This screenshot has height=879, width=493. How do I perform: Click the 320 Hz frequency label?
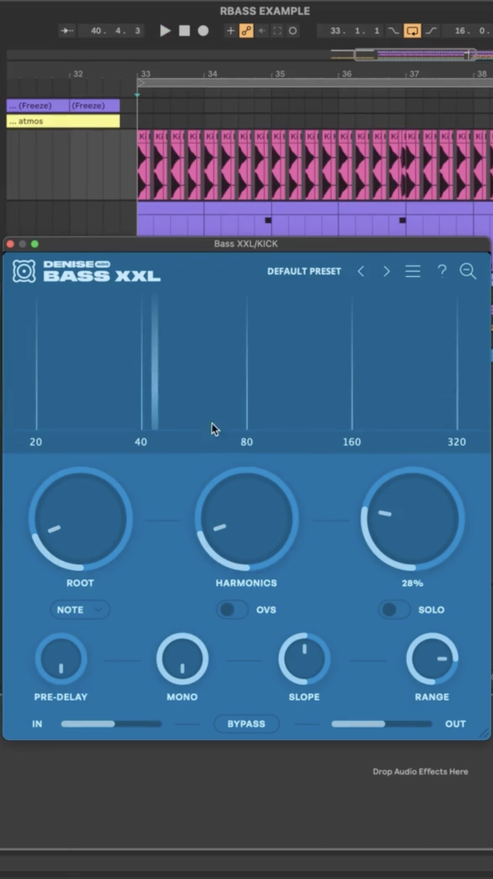(x=457, y=442)
